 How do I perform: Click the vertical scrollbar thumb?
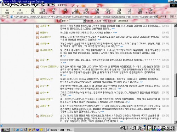click(x=175, y=85)
